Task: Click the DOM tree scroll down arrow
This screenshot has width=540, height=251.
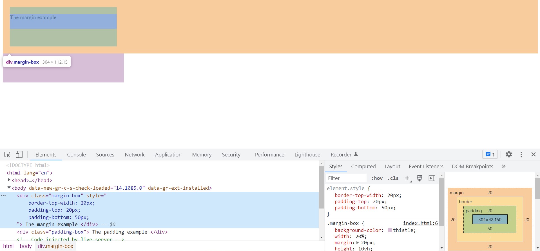Action: [322, 237]
